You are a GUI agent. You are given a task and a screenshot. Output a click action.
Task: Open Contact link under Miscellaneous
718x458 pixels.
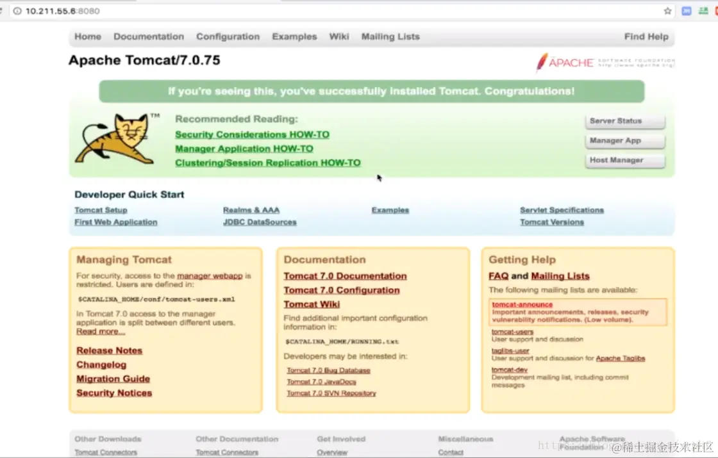451,452
